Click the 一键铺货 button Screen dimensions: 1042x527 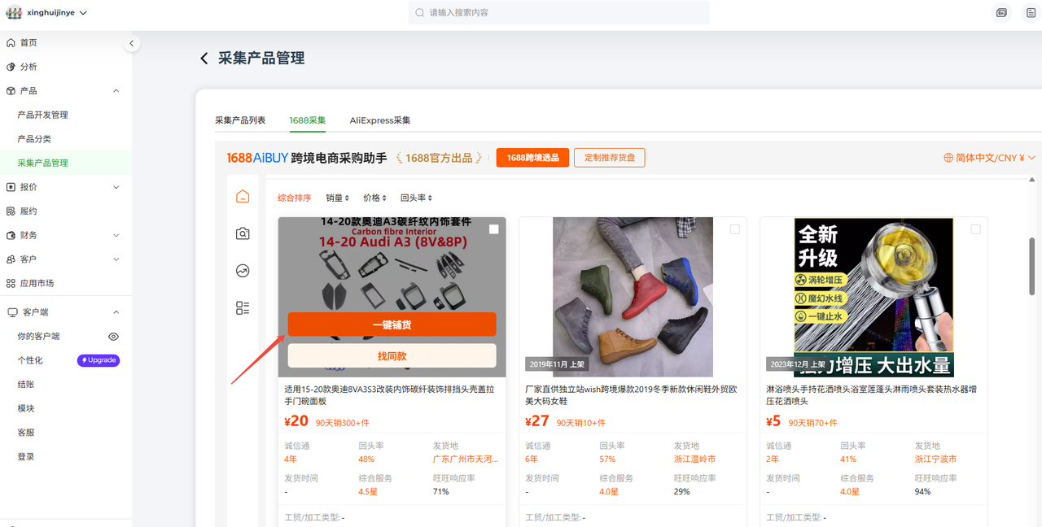(x=392, y=324)
